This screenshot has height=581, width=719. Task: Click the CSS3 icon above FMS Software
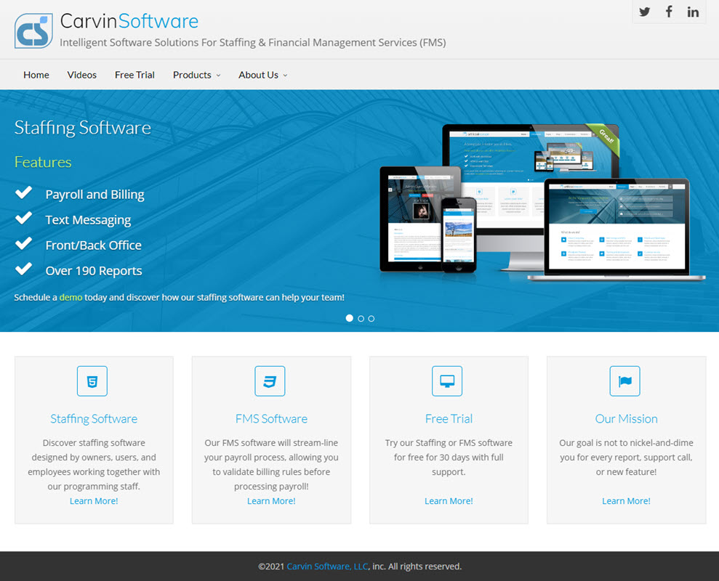[270, 381]
